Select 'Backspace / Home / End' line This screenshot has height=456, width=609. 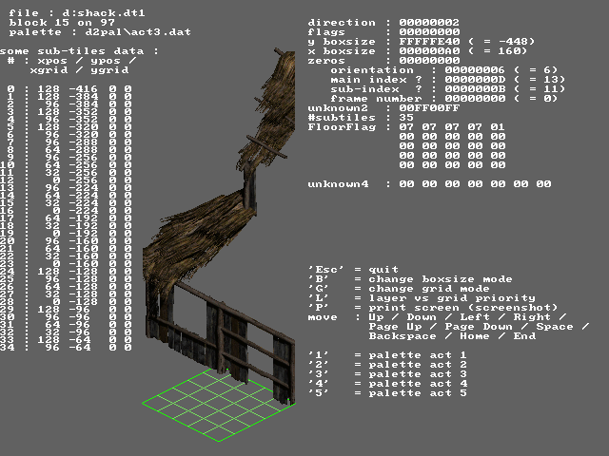click(452, 336)
